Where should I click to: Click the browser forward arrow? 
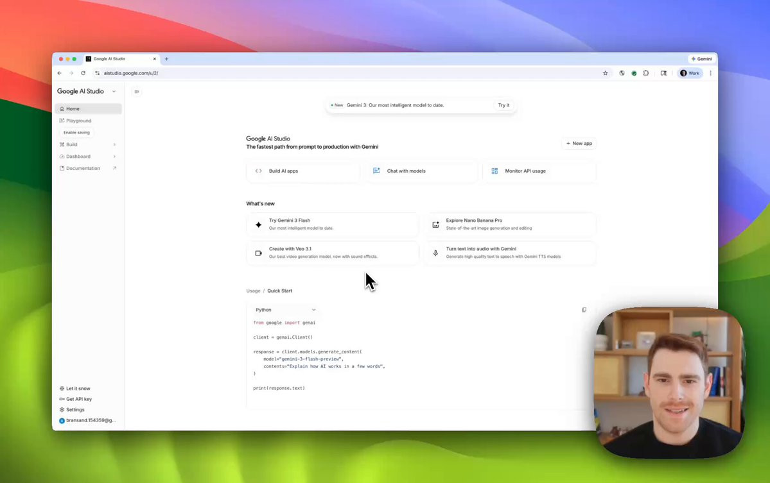point(71,73)
